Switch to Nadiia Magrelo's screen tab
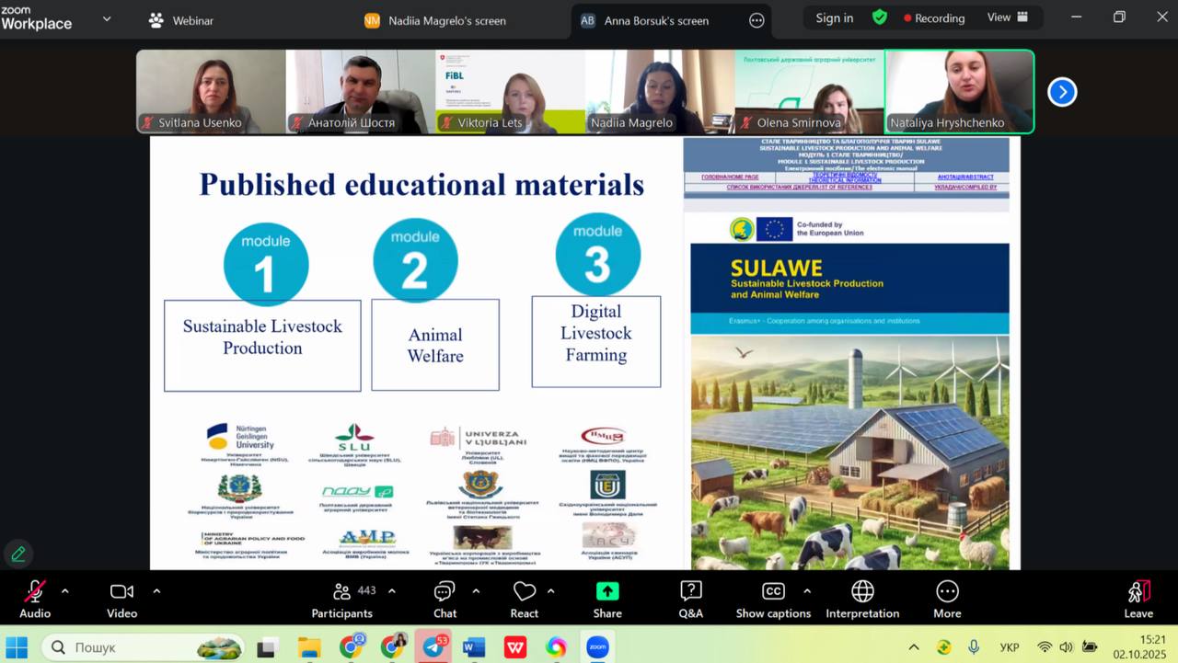This screenshot has height=663, width=1178. tap(435, 20)
